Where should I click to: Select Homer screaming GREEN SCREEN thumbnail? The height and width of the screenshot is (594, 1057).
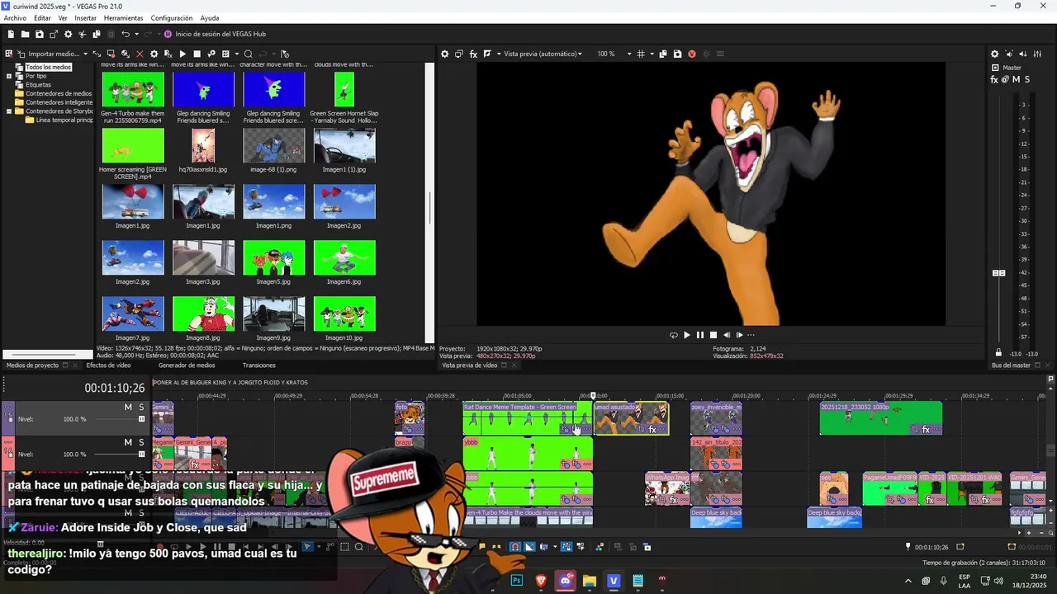[133, 145]
